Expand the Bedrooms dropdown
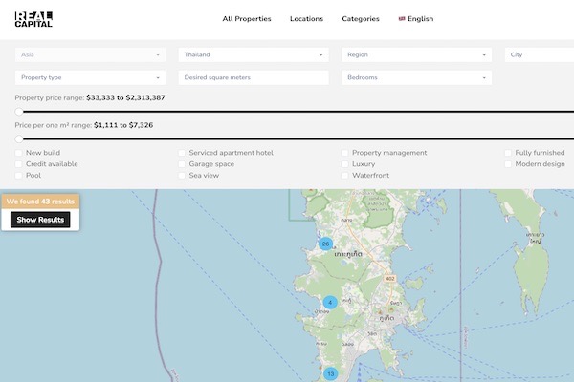 (x=416, y=77)
